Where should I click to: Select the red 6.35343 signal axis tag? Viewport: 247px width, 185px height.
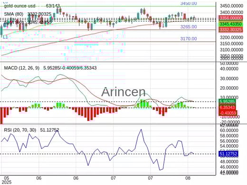[x=227, y=108]
